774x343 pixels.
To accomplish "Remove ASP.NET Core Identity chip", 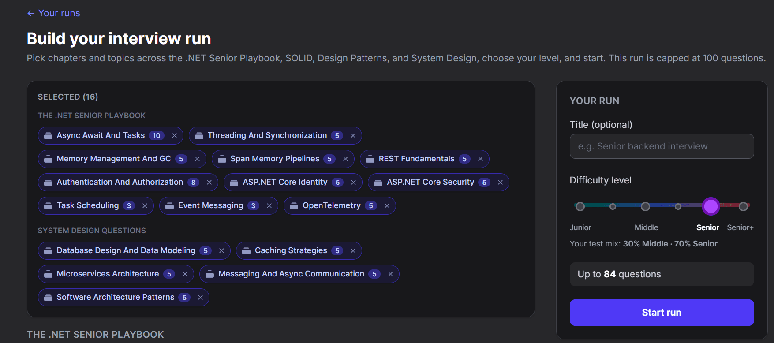I will 354,183.
